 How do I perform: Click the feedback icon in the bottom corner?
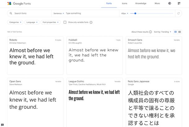[x=2, y=125]
